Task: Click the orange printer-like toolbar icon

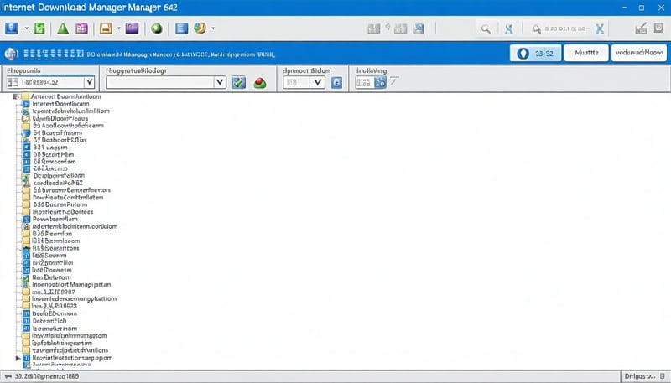Action: (x=106, y=28)
